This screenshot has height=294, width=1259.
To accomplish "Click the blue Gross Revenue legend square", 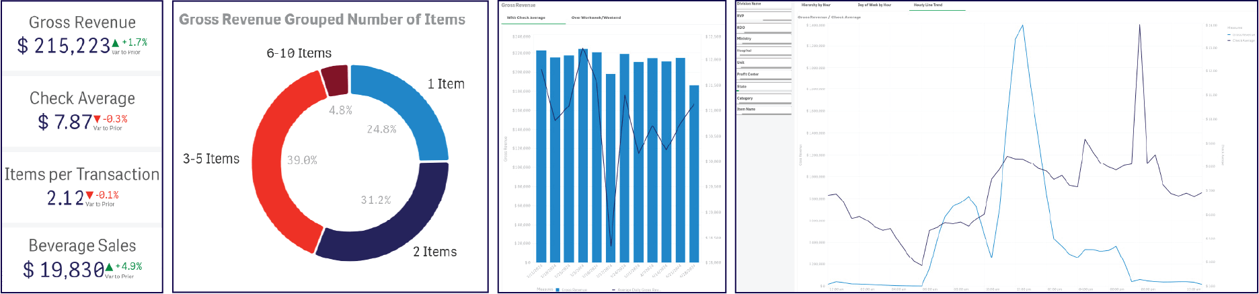I will [x=557, y=290].
